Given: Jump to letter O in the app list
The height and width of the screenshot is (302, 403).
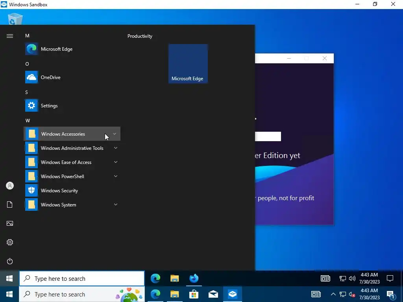Looking at the screenshot, I should [27, 64].
